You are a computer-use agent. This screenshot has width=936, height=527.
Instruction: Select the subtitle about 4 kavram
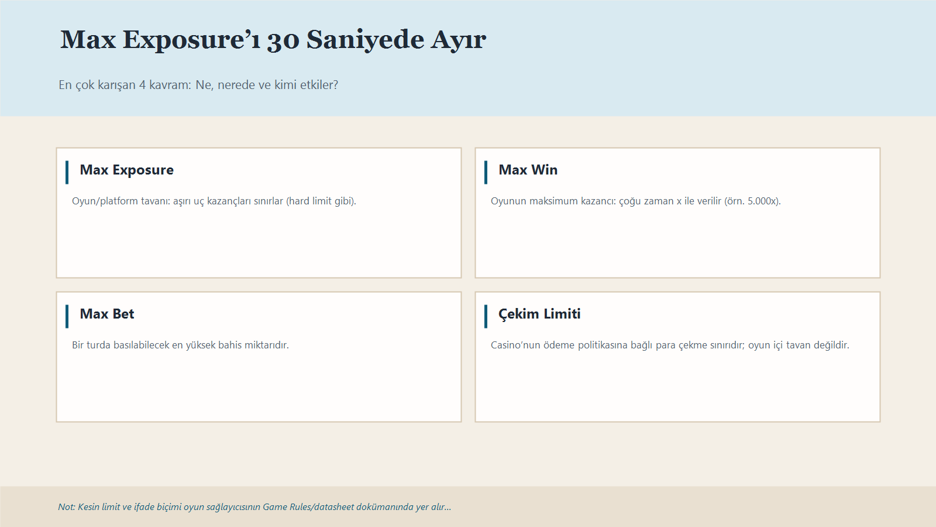(198, 85)
